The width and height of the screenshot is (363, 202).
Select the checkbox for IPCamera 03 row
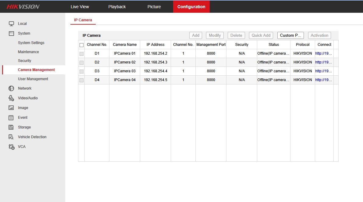coord(81,71)
